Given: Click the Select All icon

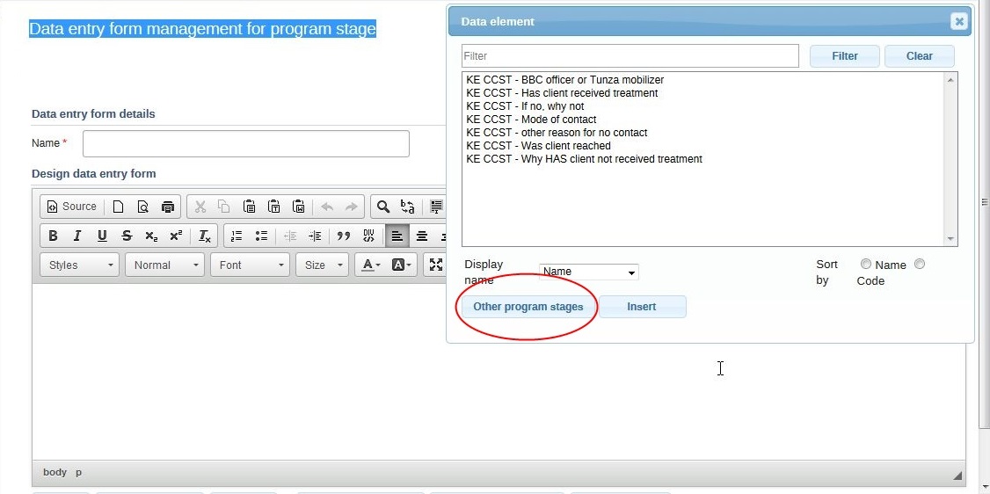Looking at the screenshot, I should pyautogui.click(x=436, y=207).
